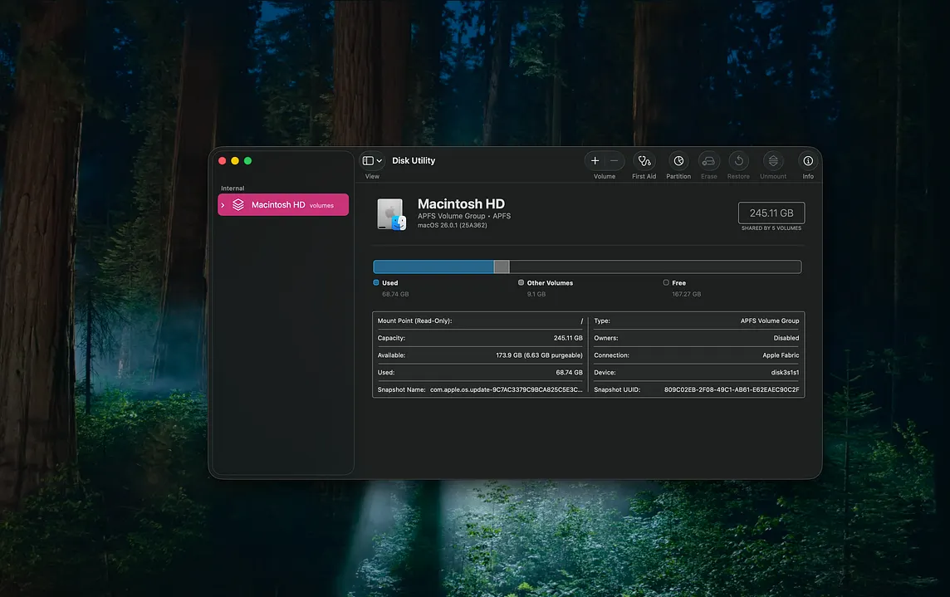Click the Macintosh HD heading text
Image resolution: width=950 pixels, height=597 pixels.
(x=461, y=203)
